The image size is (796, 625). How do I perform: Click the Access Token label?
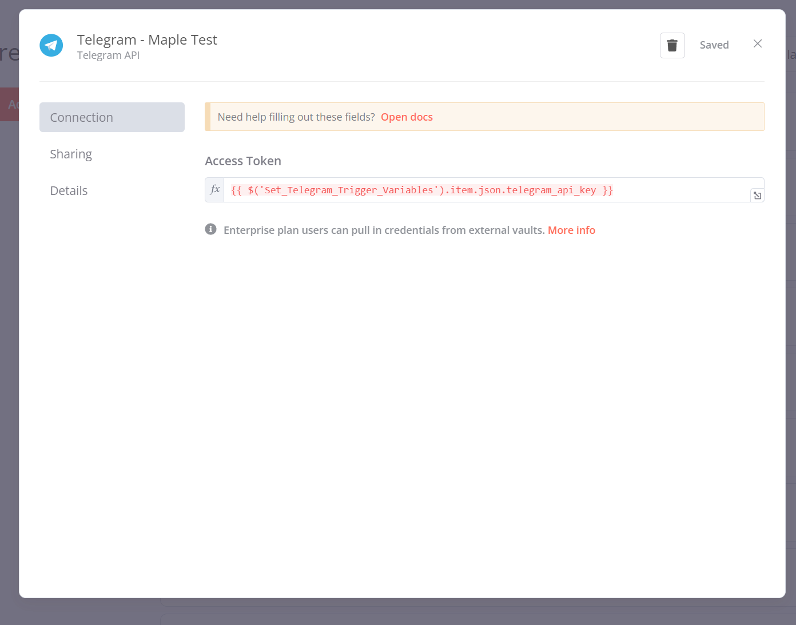point(243,161)
